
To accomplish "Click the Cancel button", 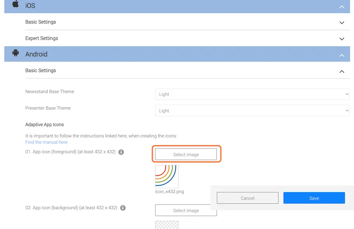I will (247, 198).
